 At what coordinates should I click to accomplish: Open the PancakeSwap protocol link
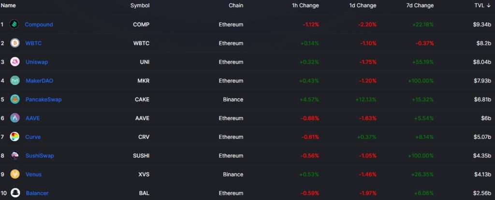tap(43, 99)
